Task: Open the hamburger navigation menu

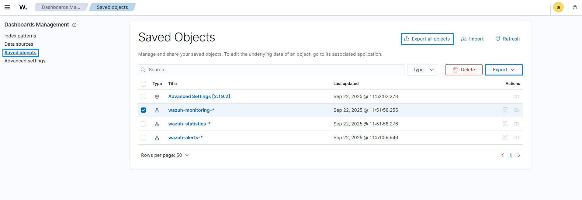Action: [7, 7]
